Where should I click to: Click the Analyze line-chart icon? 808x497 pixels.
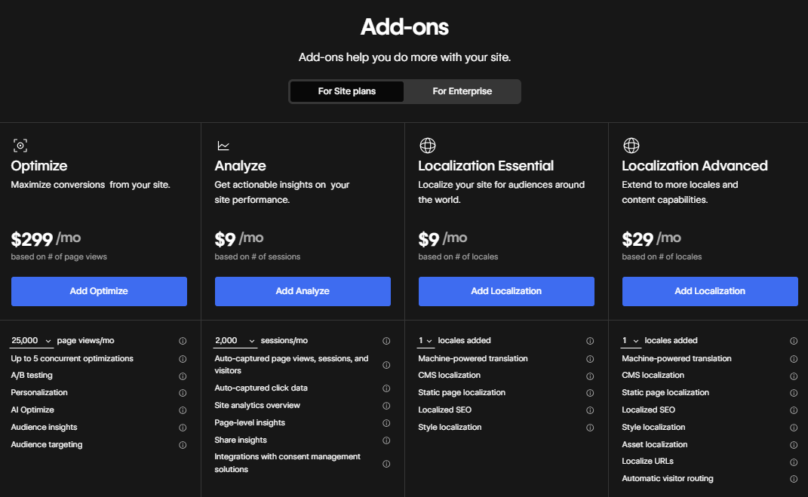(x=223, y=145)
